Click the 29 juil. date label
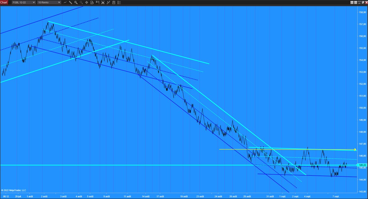Screen dimensions: 368x199 17,196
